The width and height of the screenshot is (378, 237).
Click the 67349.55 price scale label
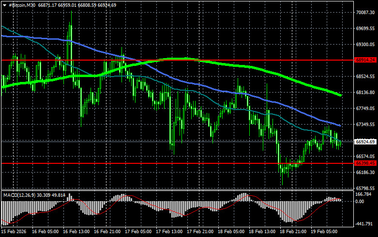[x=365, y=124]
